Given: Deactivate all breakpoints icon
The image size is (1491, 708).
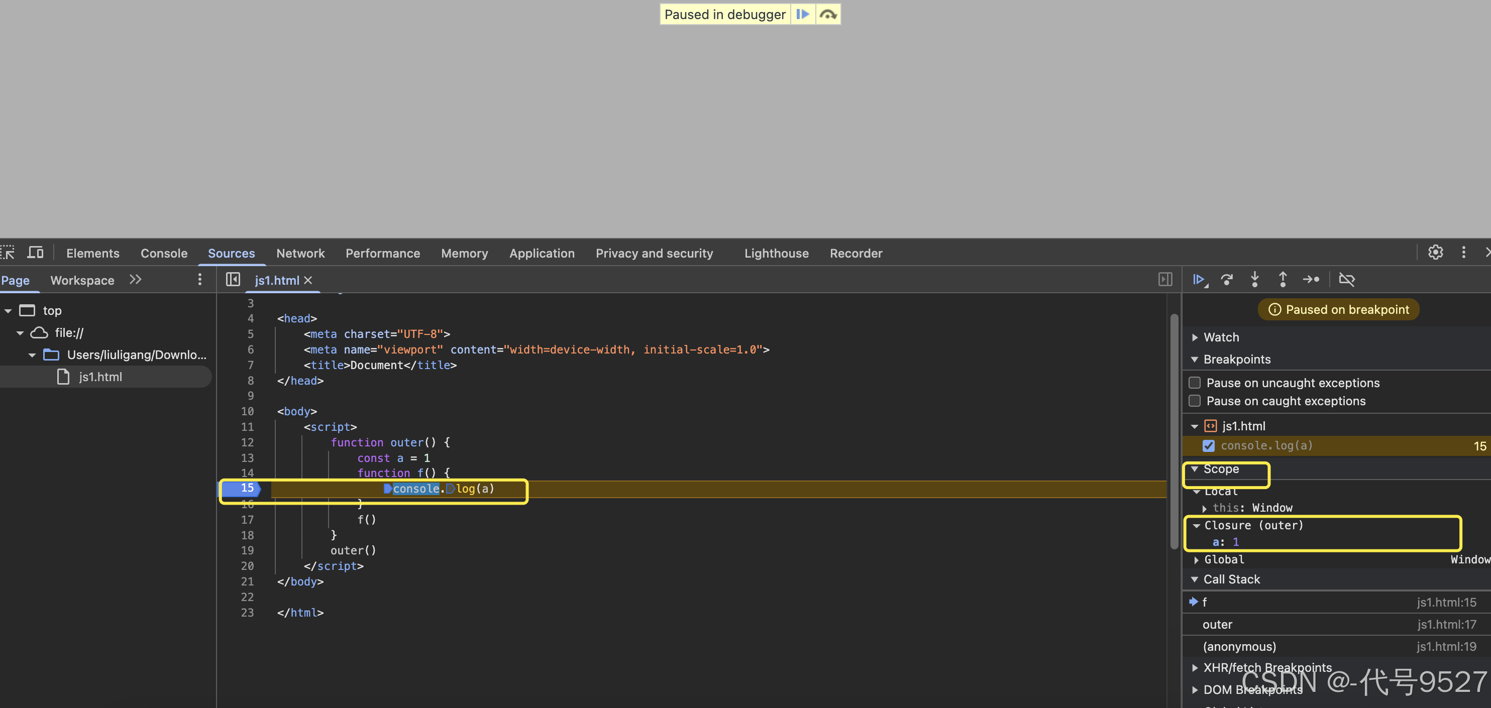Looking at the screenshot, I should pyautogui.click(x=1347, y=280).
